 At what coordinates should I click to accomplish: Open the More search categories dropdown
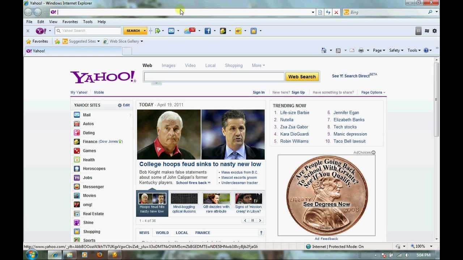click(x=258, y=65)
